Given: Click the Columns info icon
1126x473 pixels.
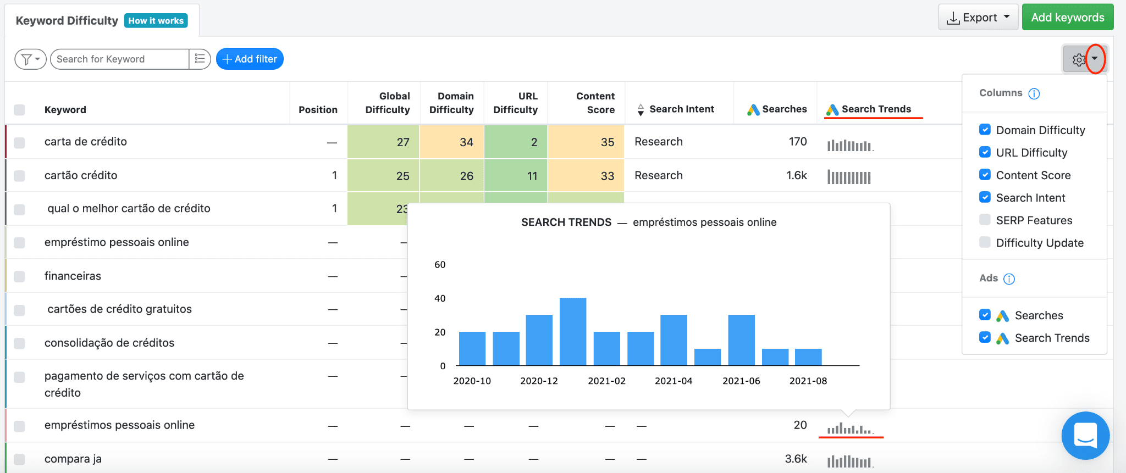Looking at the screenshot, I should pyautogui.click(x=1034, y=93).
